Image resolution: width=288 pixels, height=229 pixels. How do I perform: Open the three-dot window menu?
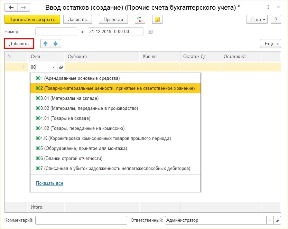[268, 7]
